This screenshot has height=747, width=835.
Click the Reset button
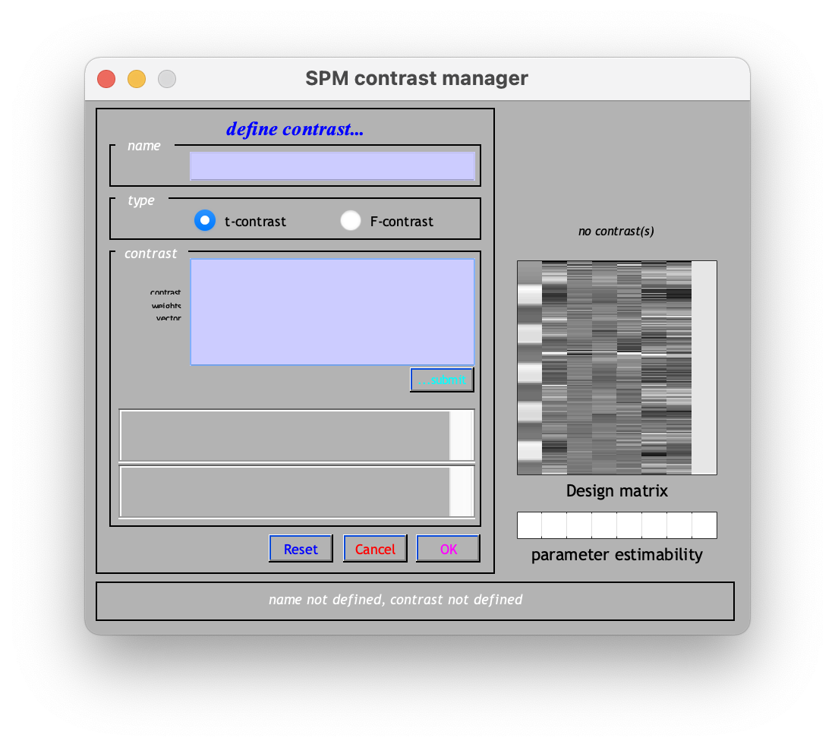pos(301,549)
